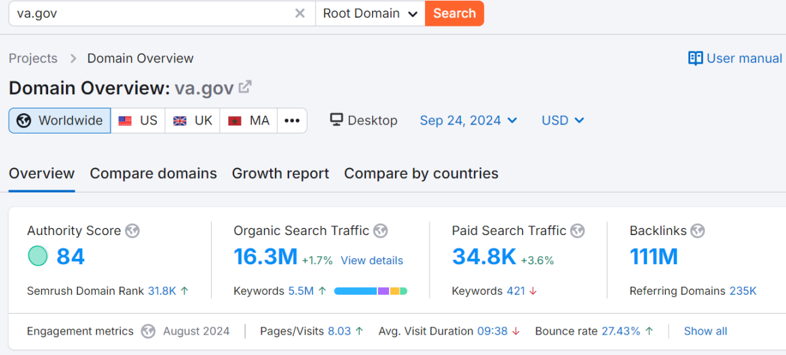Click the User manual book icon
Viewport: 786px width, 355px height.
pos(695,58)
